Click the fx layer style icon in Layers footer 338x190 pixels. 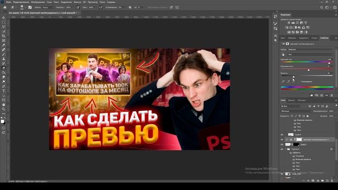point(308,180)
